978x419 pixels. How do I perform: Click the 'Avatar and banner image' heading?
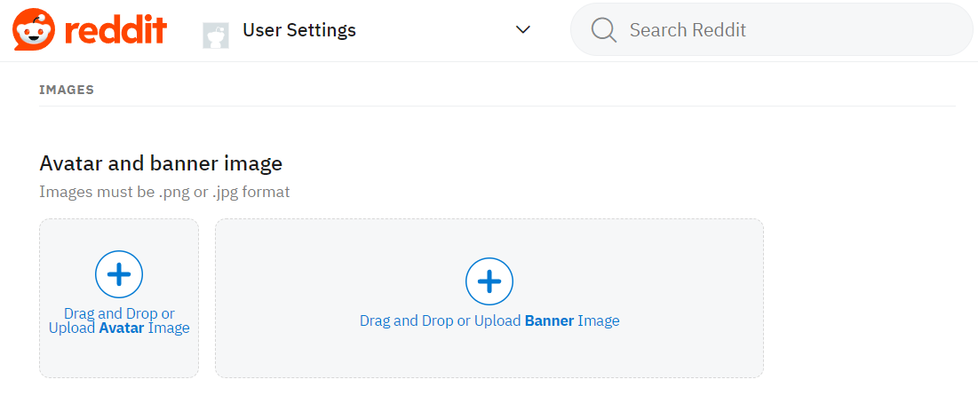click(x=161, y=163)
